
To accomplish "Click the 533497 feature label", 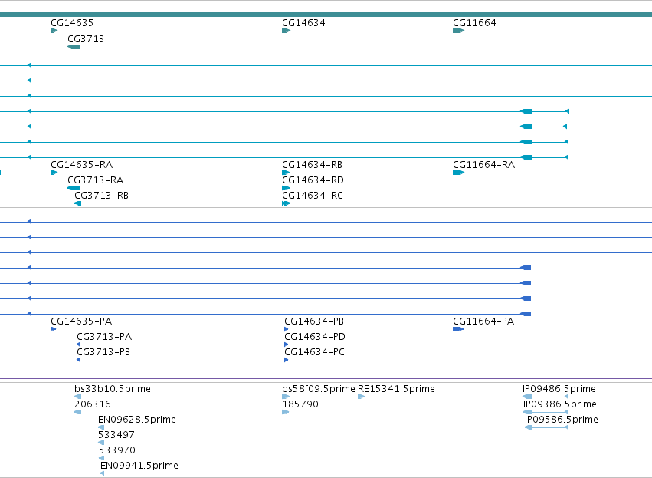I will click(116, 435).
